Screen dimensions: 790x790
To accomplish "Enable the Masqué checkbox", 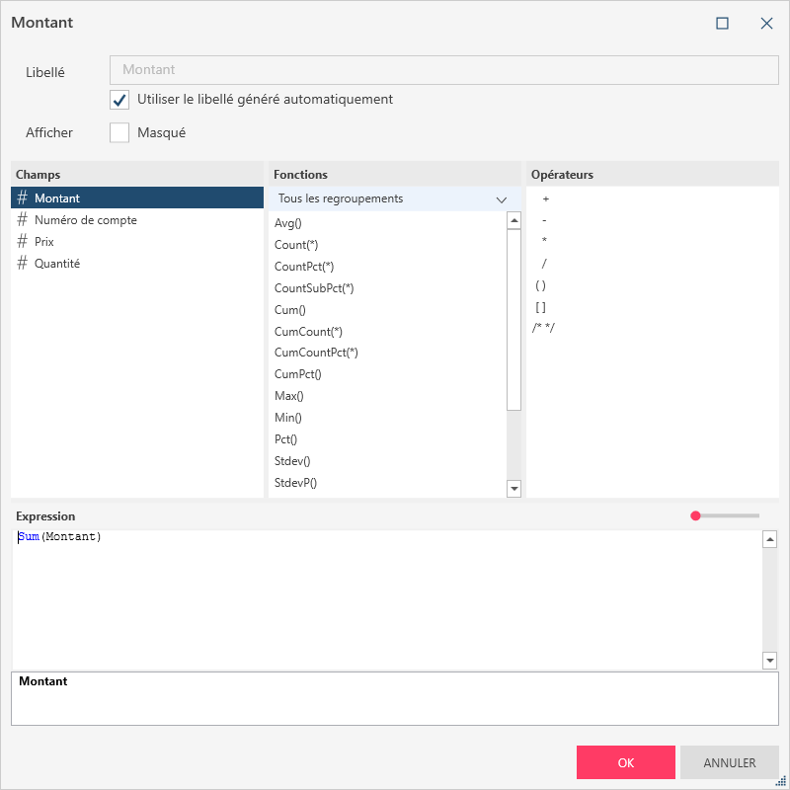I will (x=119, y=132).
